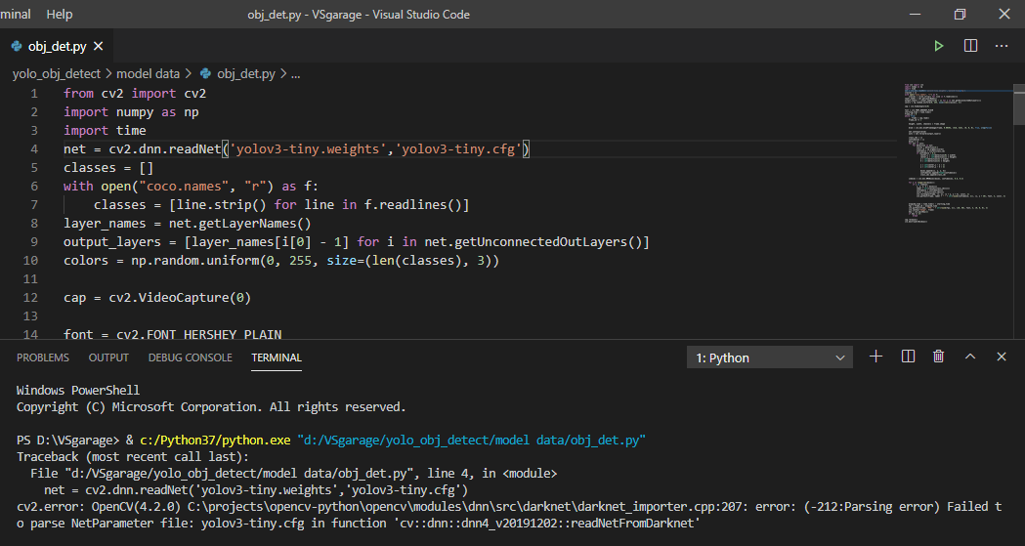Click the 'yolov3-tiny.cfg' string in editor line 4
Viewport: 1025px width, 546px height.
[x=458, y=148]
